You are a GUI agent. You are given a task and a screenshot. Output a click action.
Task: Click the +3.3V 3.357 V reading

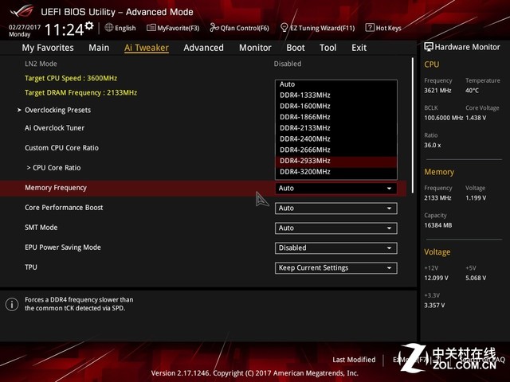434,306
